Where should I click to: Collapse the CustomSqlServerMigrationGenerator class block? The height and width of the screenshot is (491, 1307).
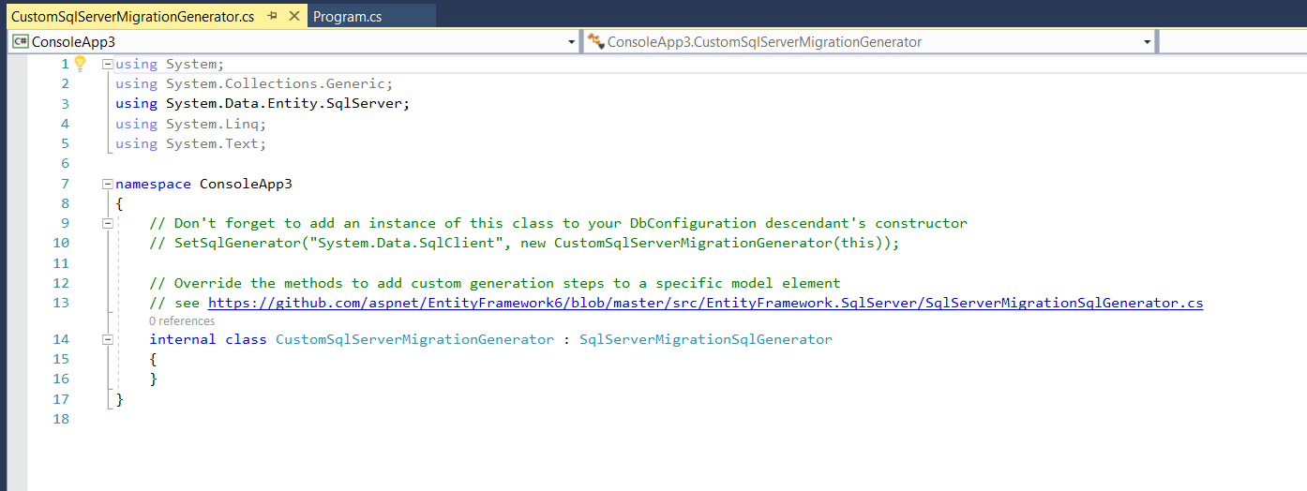pyautogui.click(x=107, y=339)
